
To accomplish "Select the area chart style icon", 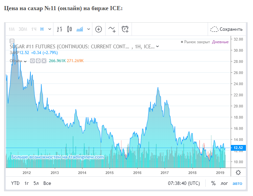I will click(x=79, y=29).
